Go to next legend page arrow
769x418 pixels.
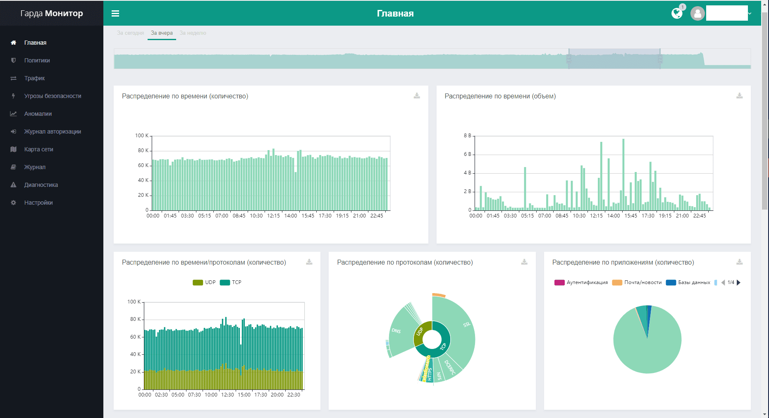[739, 282]
